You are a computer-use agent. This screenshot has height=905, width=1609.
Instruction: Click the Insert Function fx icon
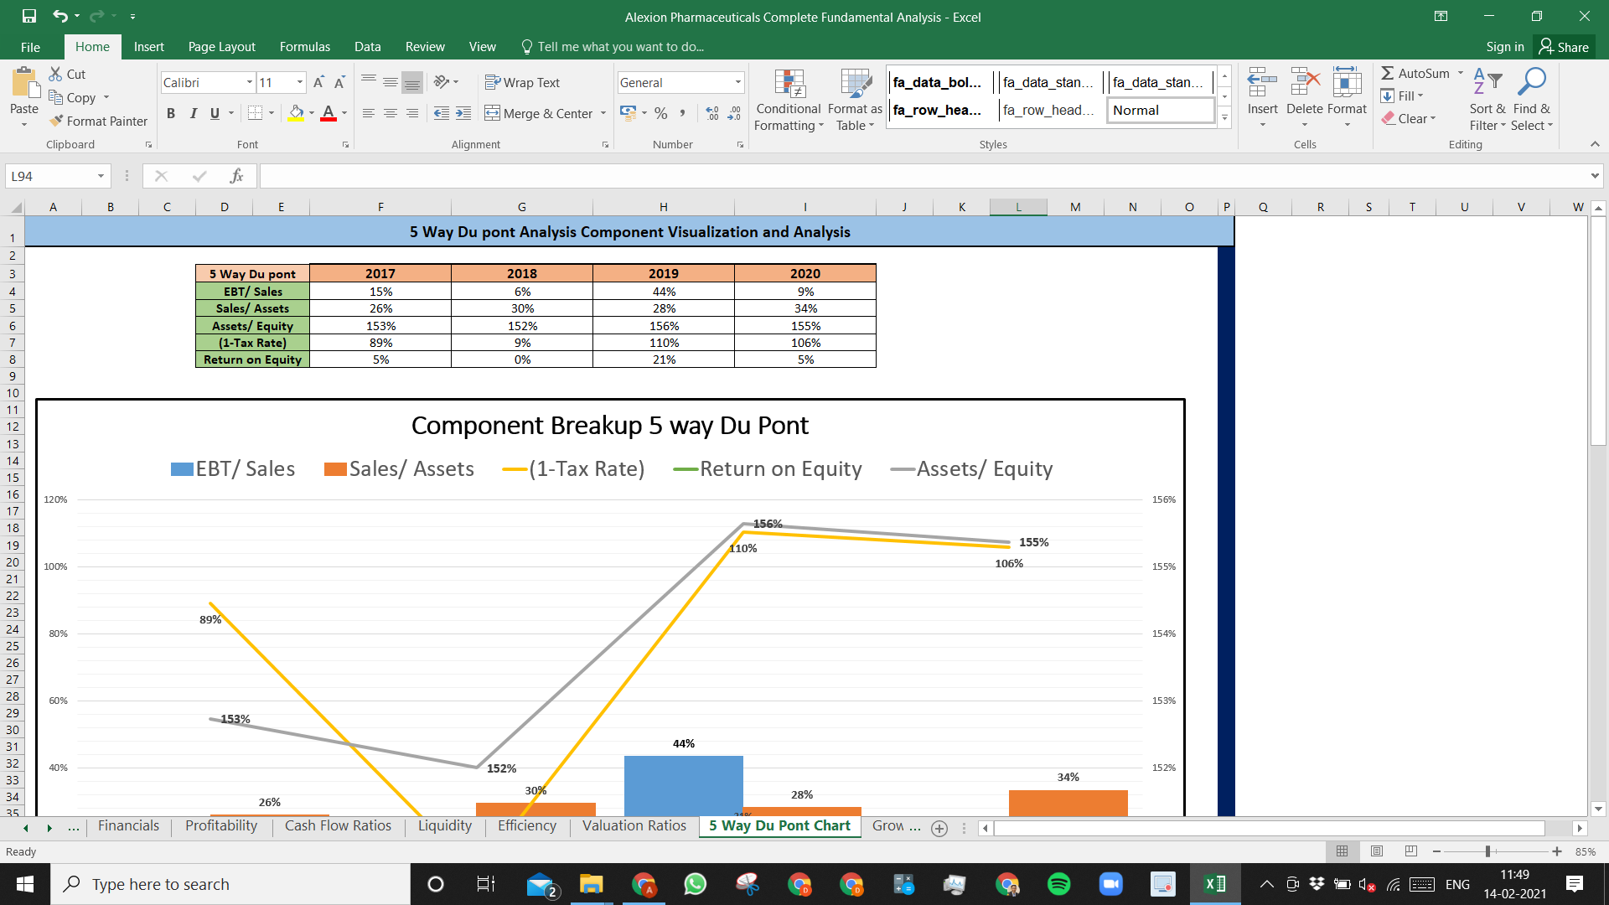pos(237,176)
